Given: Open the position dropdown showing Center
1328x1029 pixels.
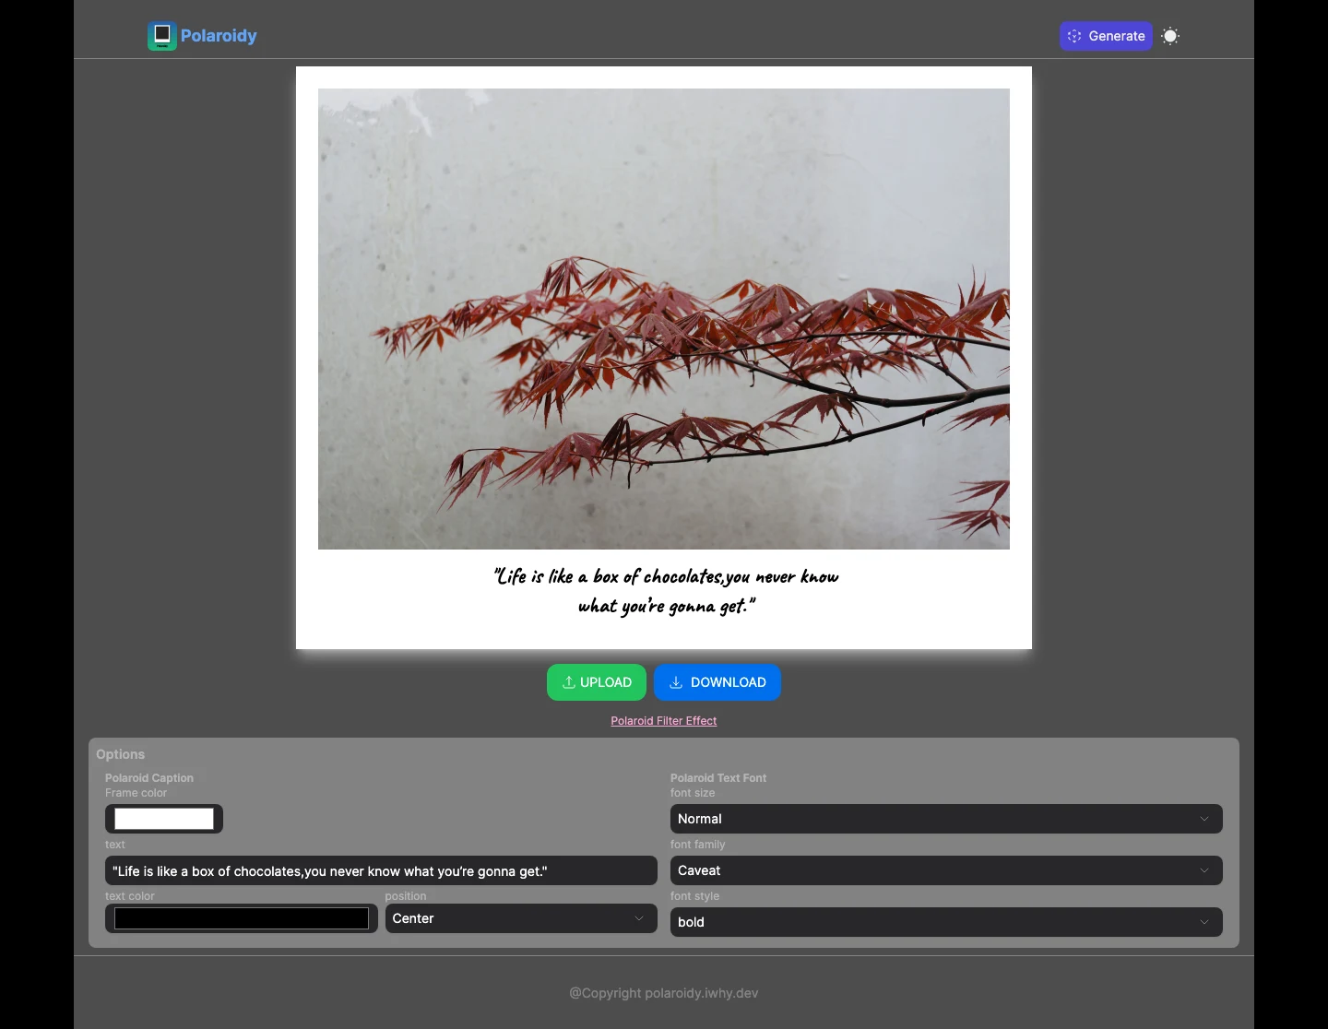Looking at the screenshot, I should click(521, 918).
